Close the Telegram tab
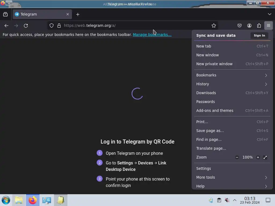Image resolution: width=275 pixels, height=206 pixels. tap(68, 14)
